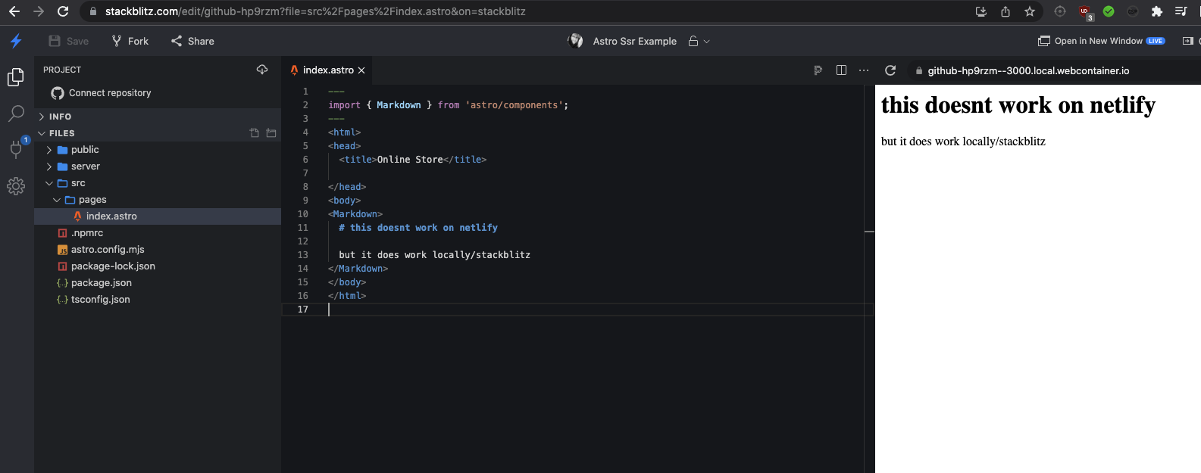This screenshot has height=473, width=1201.
Task: Open the Ports plug sidebar icon
Action: [x=16, y=149]
